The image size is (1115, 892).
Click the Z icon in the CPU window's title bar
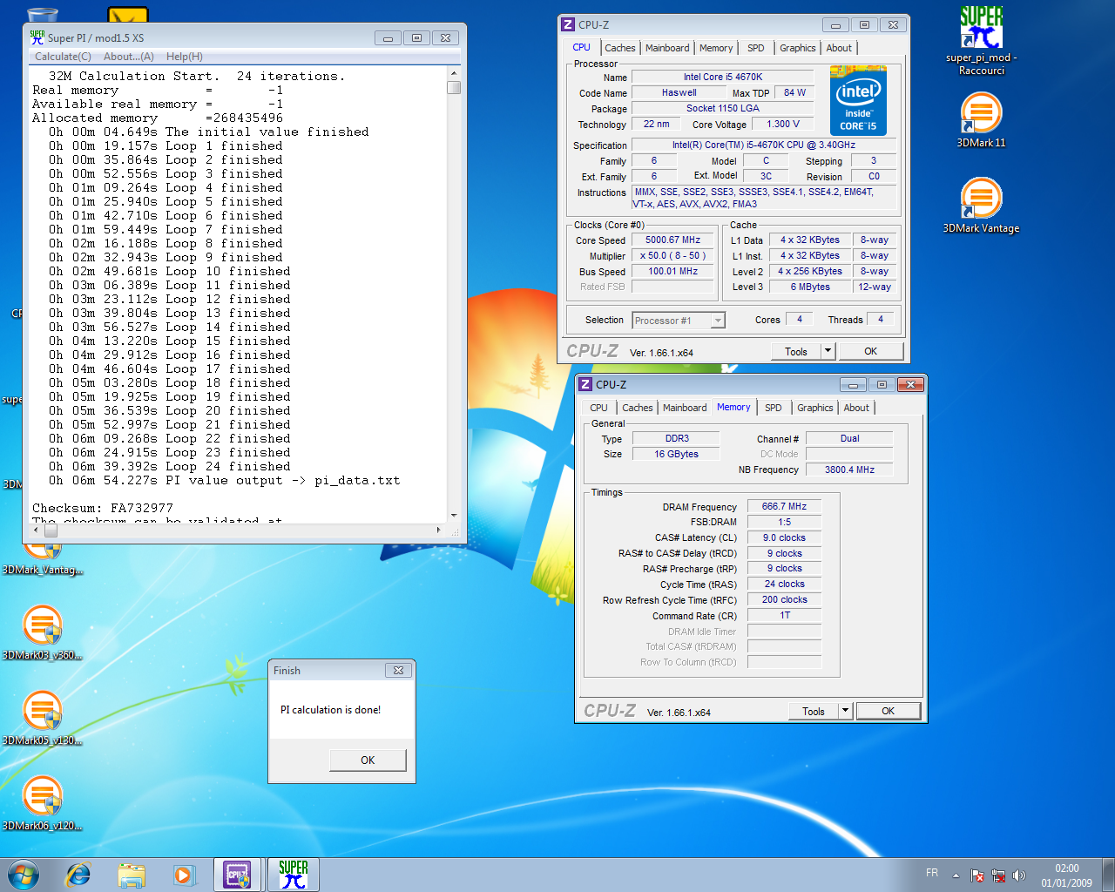point(568,24)
